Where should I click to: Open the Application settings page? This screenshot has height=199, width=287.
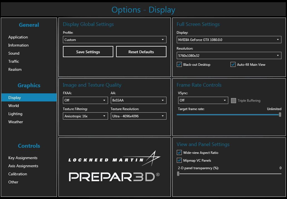pyautogui.click(x=18, y=37)
